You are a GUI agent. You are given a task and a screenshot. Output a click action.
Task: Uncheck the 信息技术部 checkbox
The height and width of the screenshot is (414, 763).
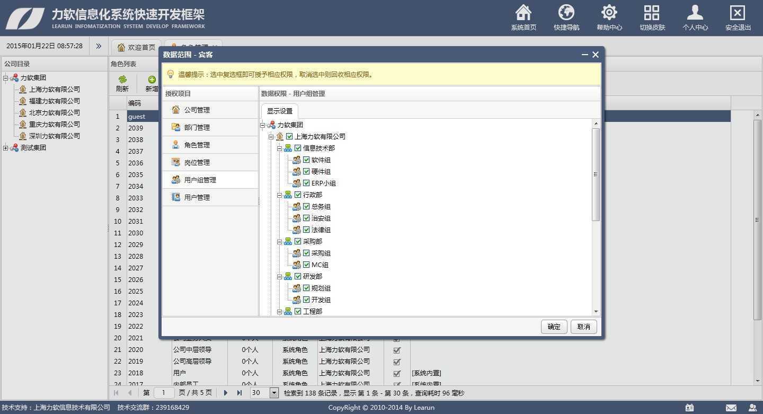point(298,148)
